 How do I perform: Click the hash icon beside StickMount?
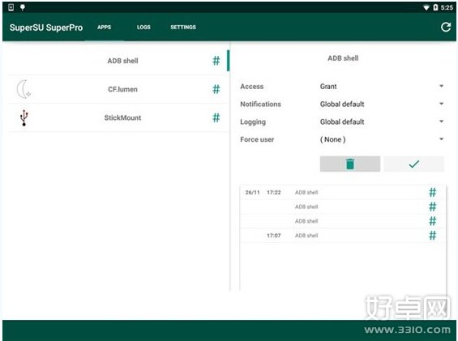pos(216,117)
